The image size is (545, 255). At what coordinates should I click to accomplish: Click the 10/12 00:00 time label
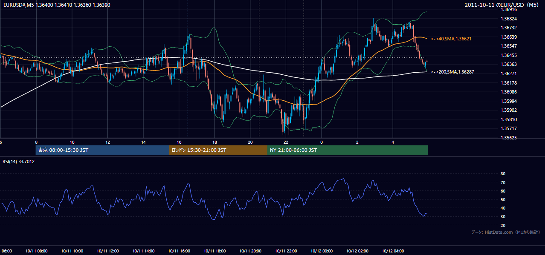tap(321, 251)
